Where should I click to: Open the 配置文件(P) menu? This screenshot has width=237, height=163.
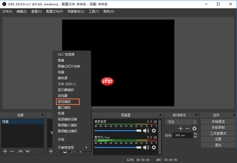coord(55,12)
